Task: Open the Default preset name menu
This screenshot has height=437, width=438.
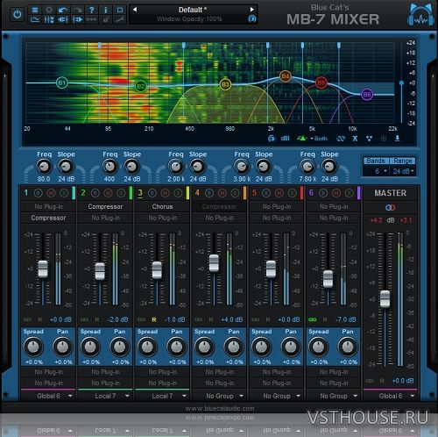Action: (x=193, y=10)
